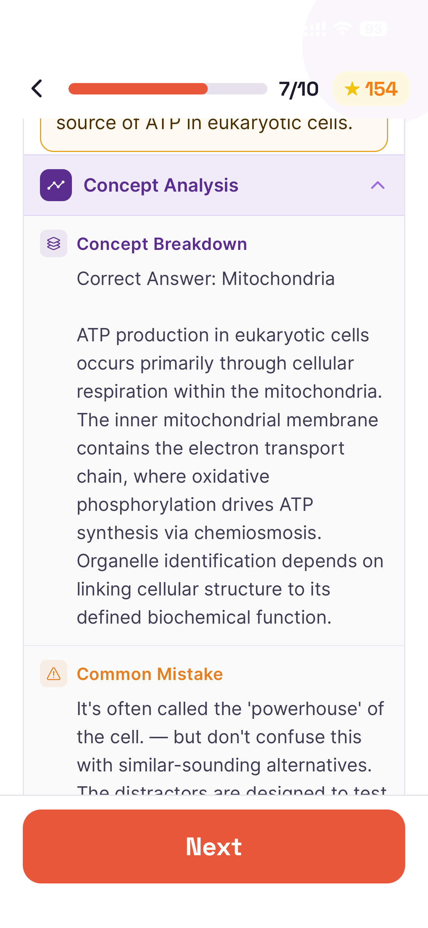Screen dimensions: 428x928
Task: Tap the Common Mistake warning icon
Action: click(x=54, y=674)
